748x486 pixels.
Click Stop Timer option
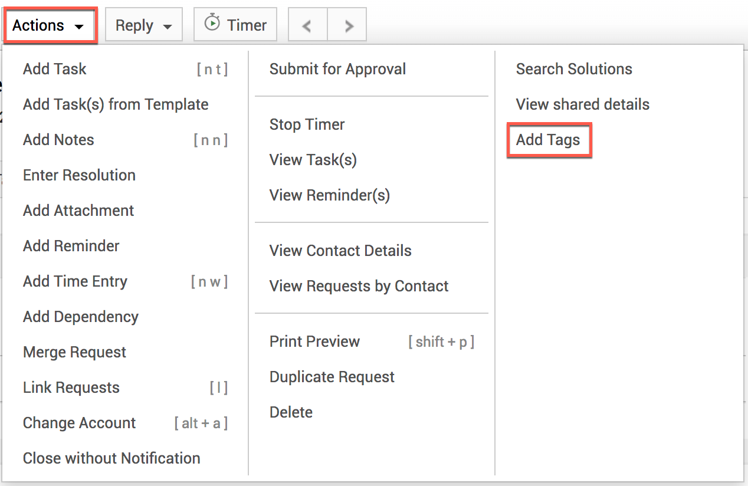[307, 124]
